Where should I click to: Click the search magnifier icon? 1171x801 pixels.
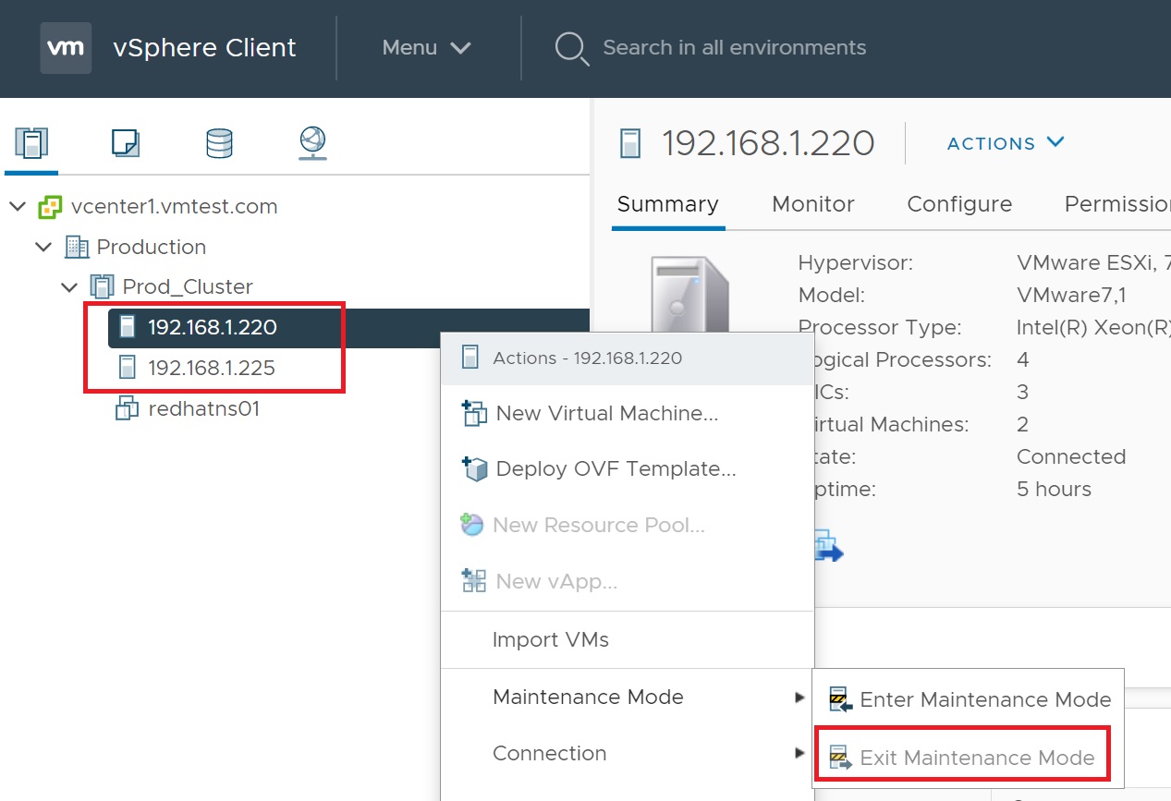pyautogui.click(x=571, y=48)
